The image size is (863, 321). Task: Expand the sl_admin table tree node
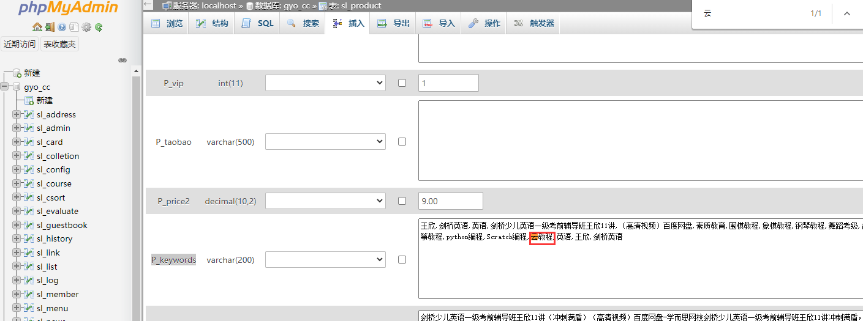click(x=17, y=128)
